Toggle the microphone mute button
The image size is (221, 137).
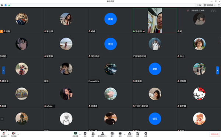[x=4, y=134]
